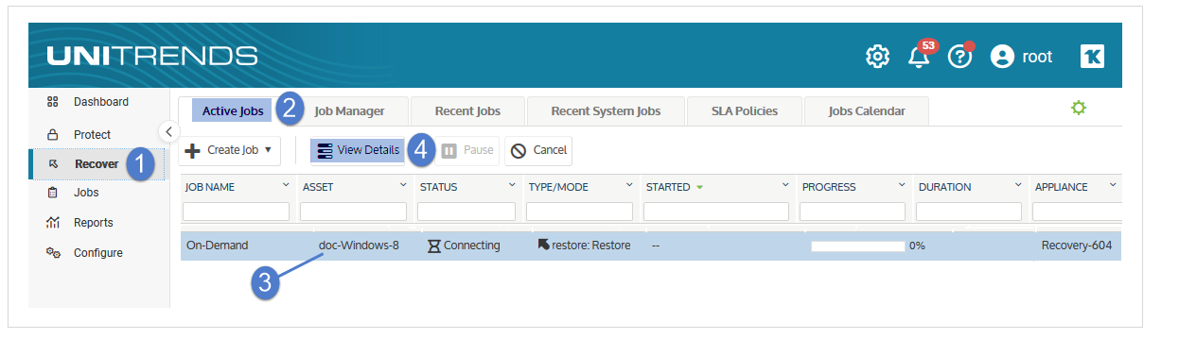Click the APPLIANCE filter field
The image size is (1179, 356).
(x=1077, y=212)
